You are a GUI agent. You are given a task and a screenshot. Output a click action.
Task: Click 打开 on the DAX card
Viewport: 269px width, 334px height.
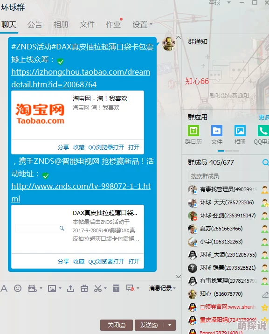click(134, 261)
